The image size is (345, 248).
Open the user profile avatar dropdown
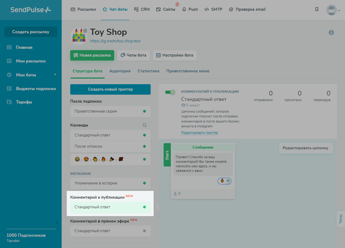point(333,10)
